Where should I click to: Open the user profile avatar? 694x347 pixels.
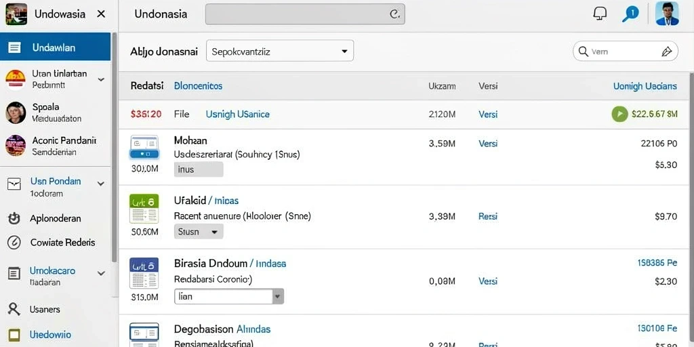(667, 14)
